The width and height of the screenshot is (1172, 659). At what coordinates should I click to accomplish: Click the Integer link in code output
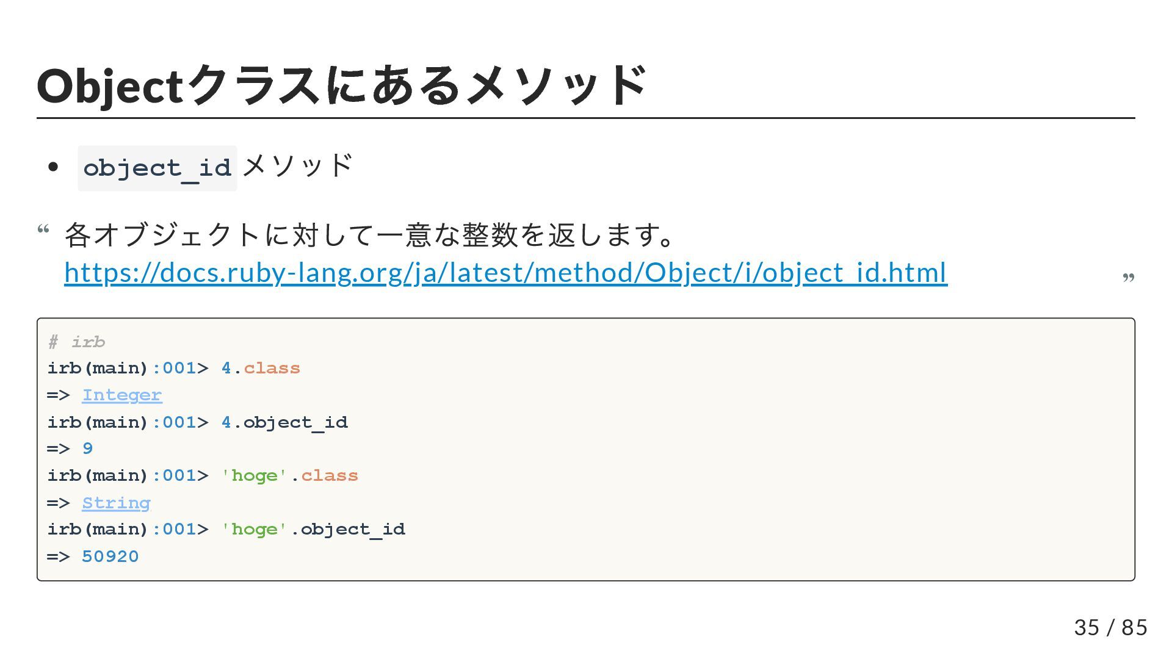121,395
